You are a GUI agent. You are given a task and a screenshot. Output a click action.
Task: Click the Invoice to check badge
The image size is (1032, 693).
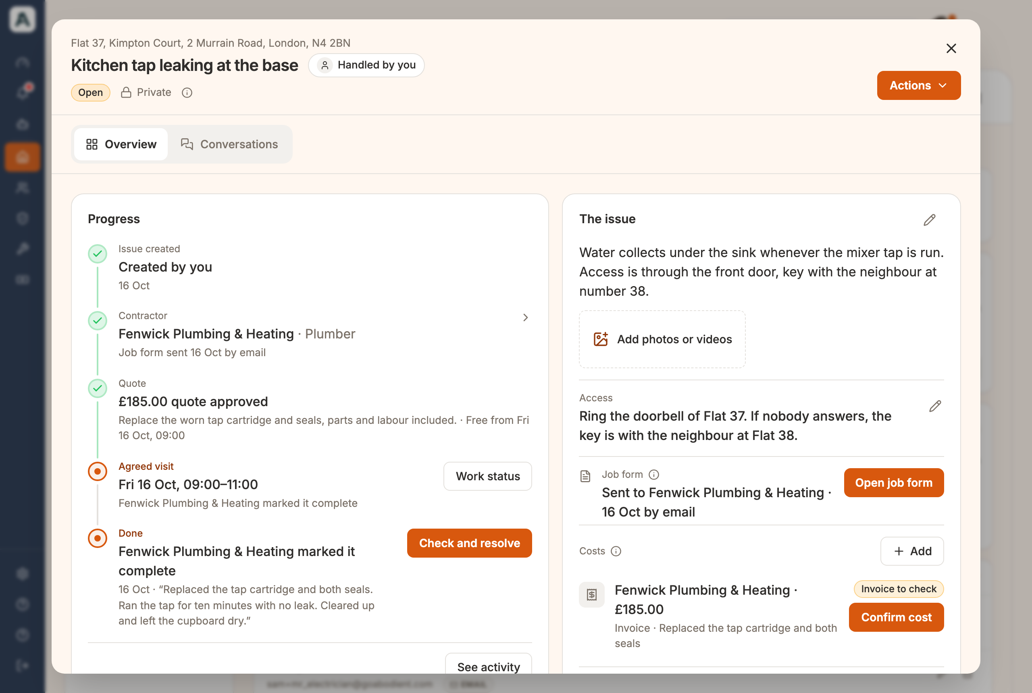point(899,589)
